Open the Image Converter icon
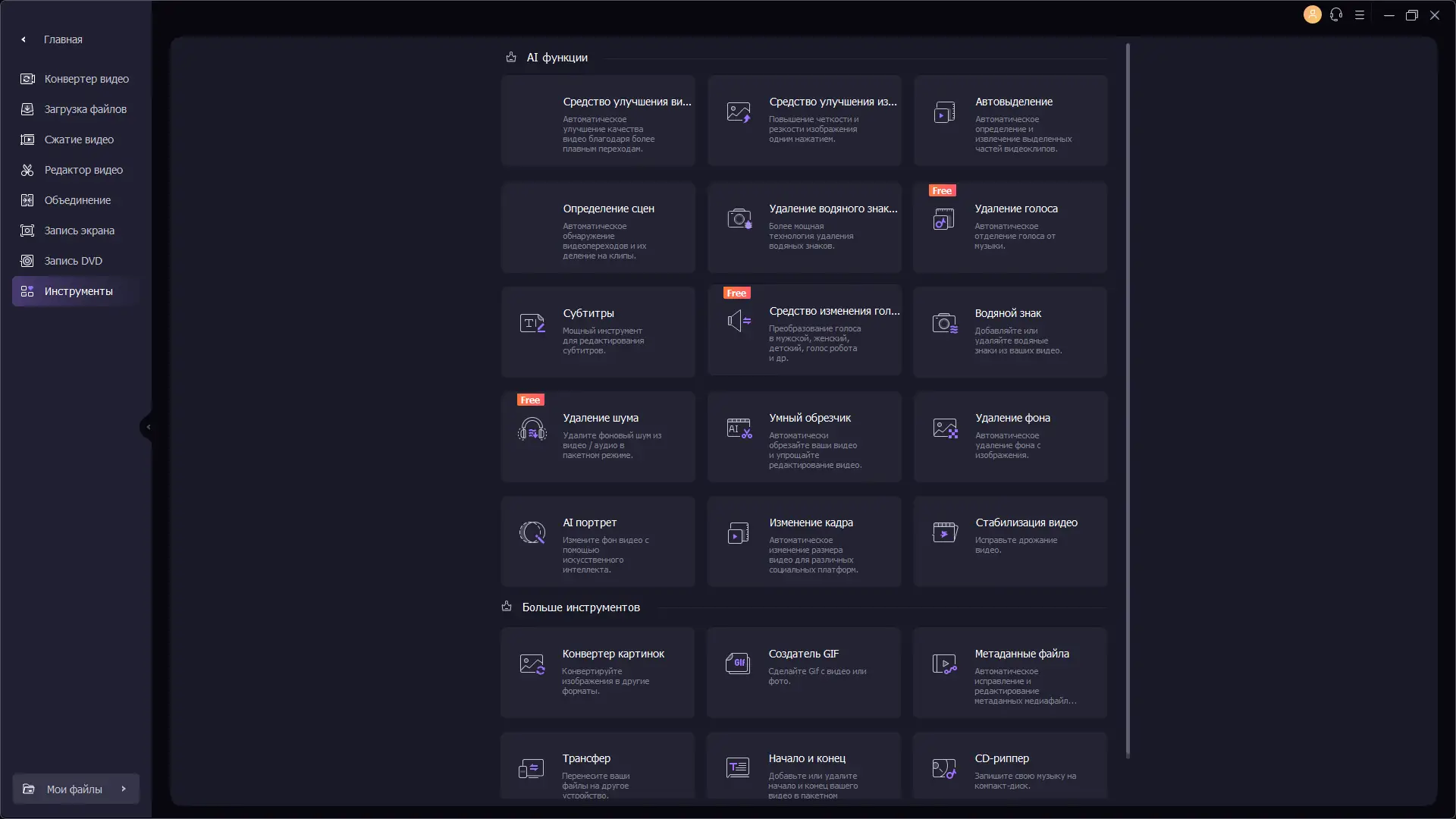Screen dimensions: 1456x819 pyautogui.click(x=532, y=664)
